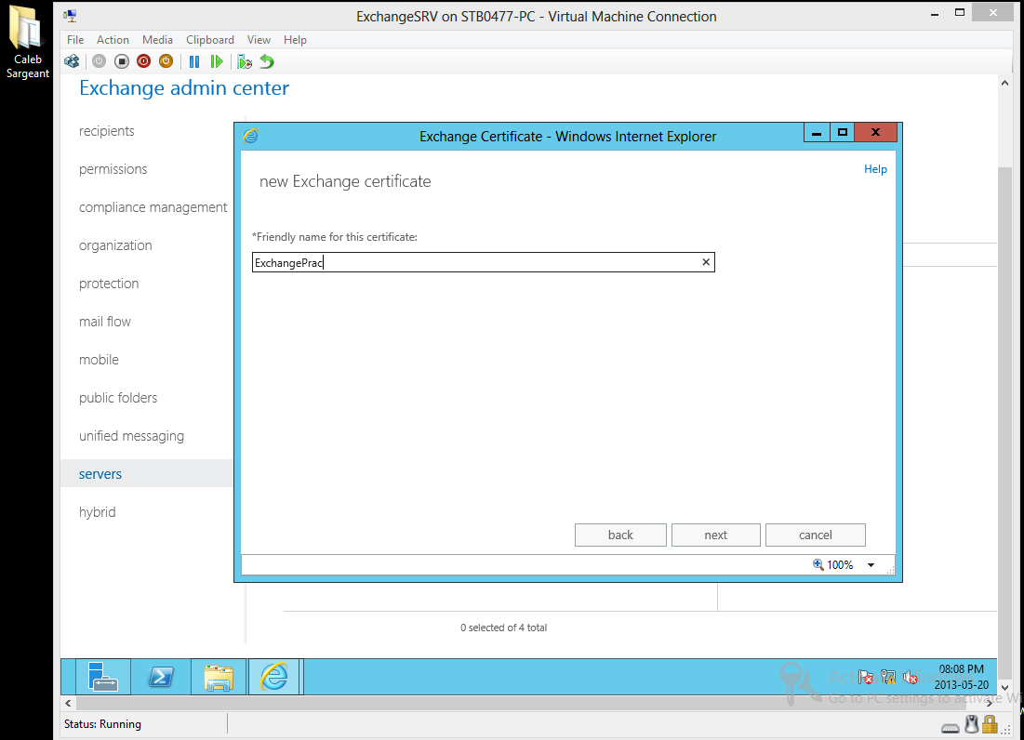The width and height of the screenshot is (1024, 740).
Task: Click the magnifier zoom icon at 100%
Action: point(818,564)
